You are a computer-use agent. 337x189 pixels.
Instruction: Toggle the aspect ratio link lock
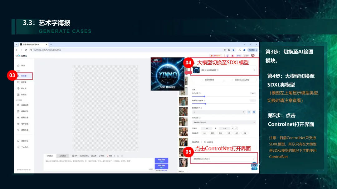(236, 128)
